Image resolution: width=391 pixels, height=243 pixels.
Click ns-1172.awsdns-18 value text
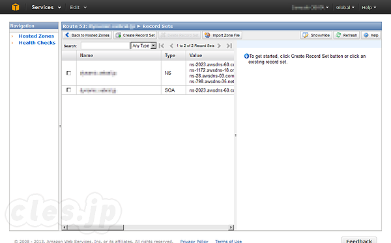(x=211, y=70)
